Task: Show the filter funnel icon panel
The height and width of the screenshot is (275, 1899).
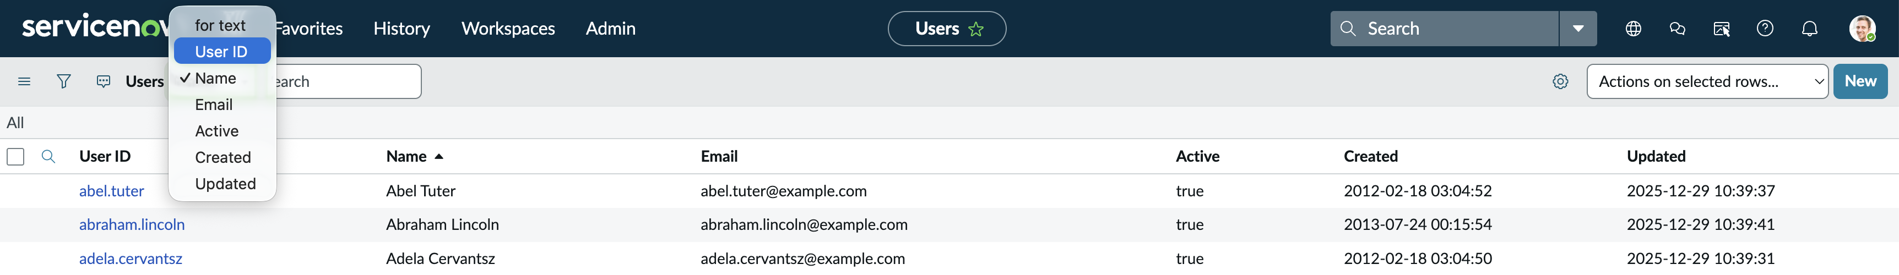Action: coord(64,81)
